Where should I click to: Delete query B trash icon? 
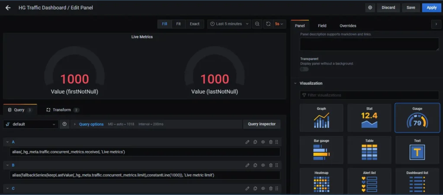click(x=271, y=165)
